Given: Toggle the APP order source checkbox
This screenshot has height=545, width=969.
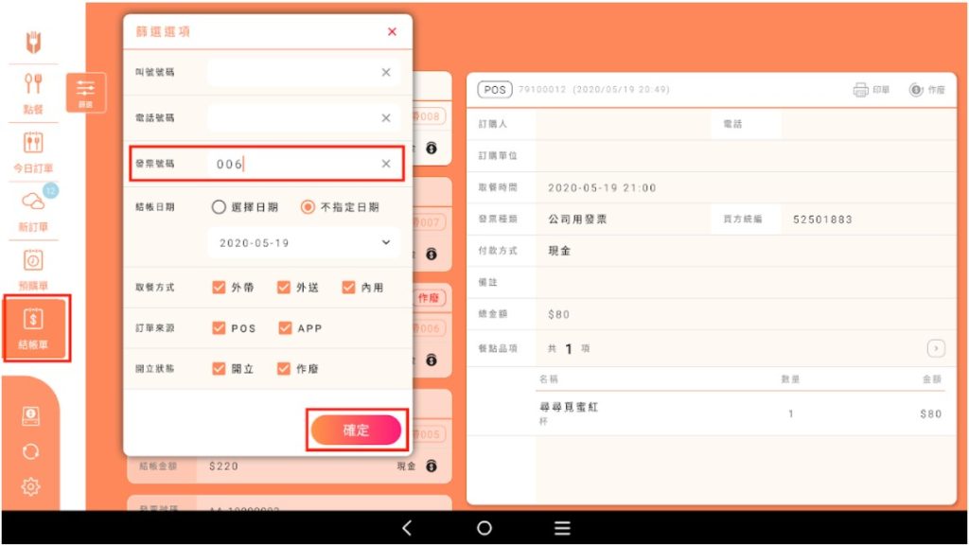Looking at the screenshot, I should tap(285, 328).
